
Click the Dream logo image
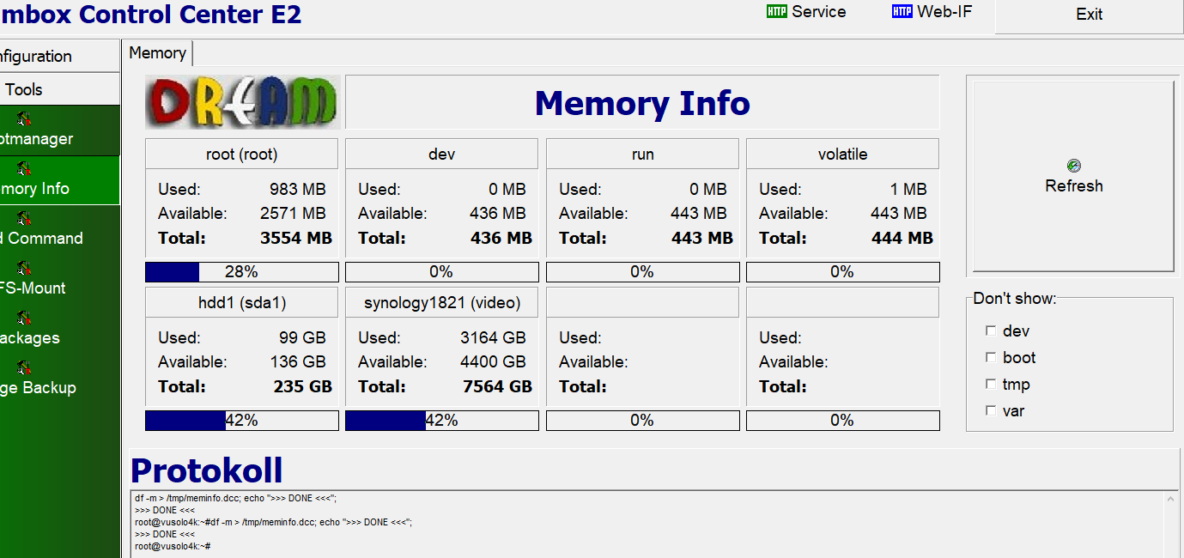243,102
